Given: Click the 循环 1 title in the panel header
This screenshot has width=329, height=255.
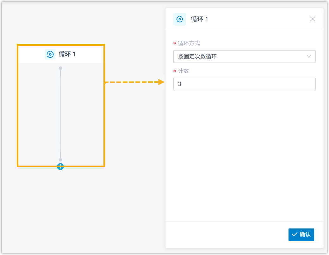Looking at the screenshot, I should pos(199,19).
